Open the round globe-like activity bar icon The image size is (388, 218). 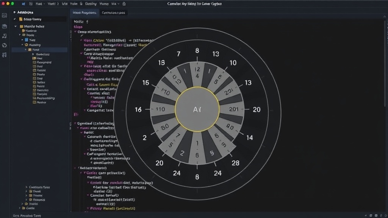point(5,45)
